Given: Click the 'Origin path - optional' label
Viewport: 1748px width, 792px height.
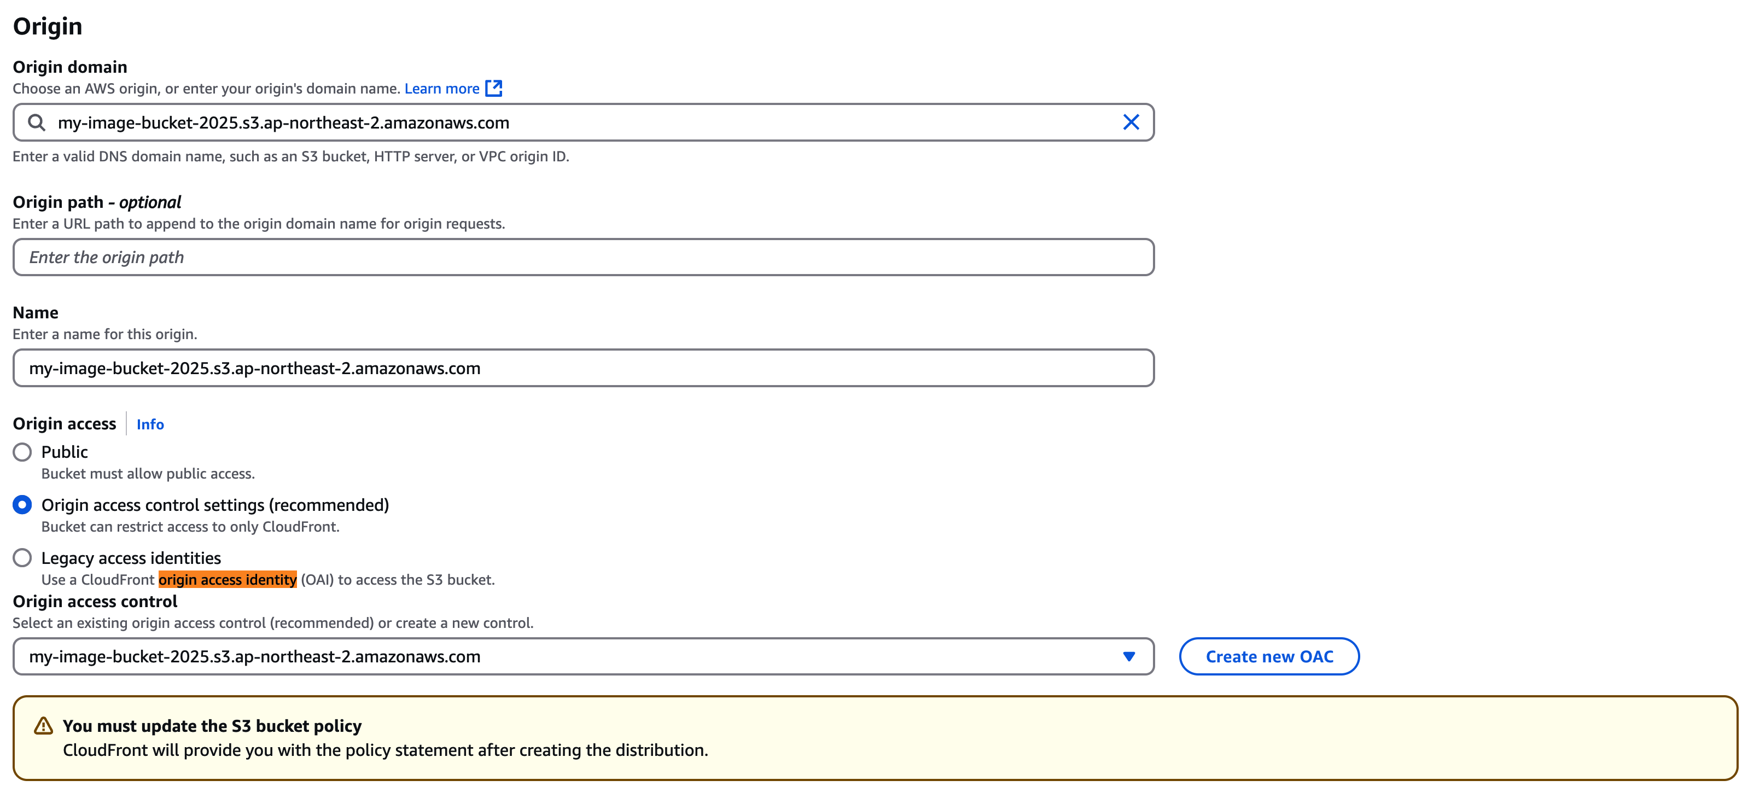Looking at the screenshot, I should click(97, 202).
